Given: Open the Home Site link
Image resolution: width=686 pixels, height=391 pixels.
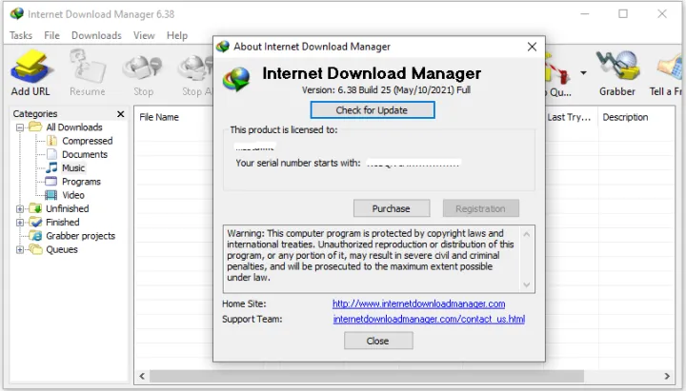Looking at the screenshot, I should point(418,303).
